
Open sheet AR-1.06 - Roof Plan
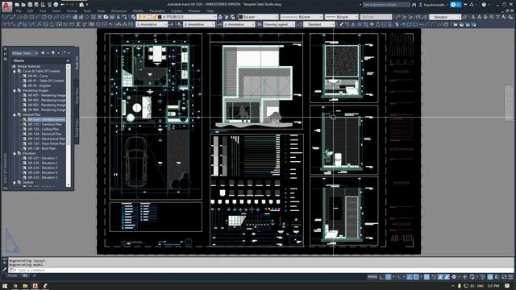pyautogui.click(x=41, y=148)
